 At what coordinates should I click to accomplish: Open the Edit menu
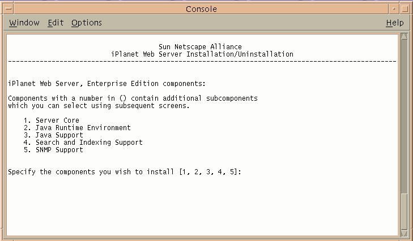56,23
